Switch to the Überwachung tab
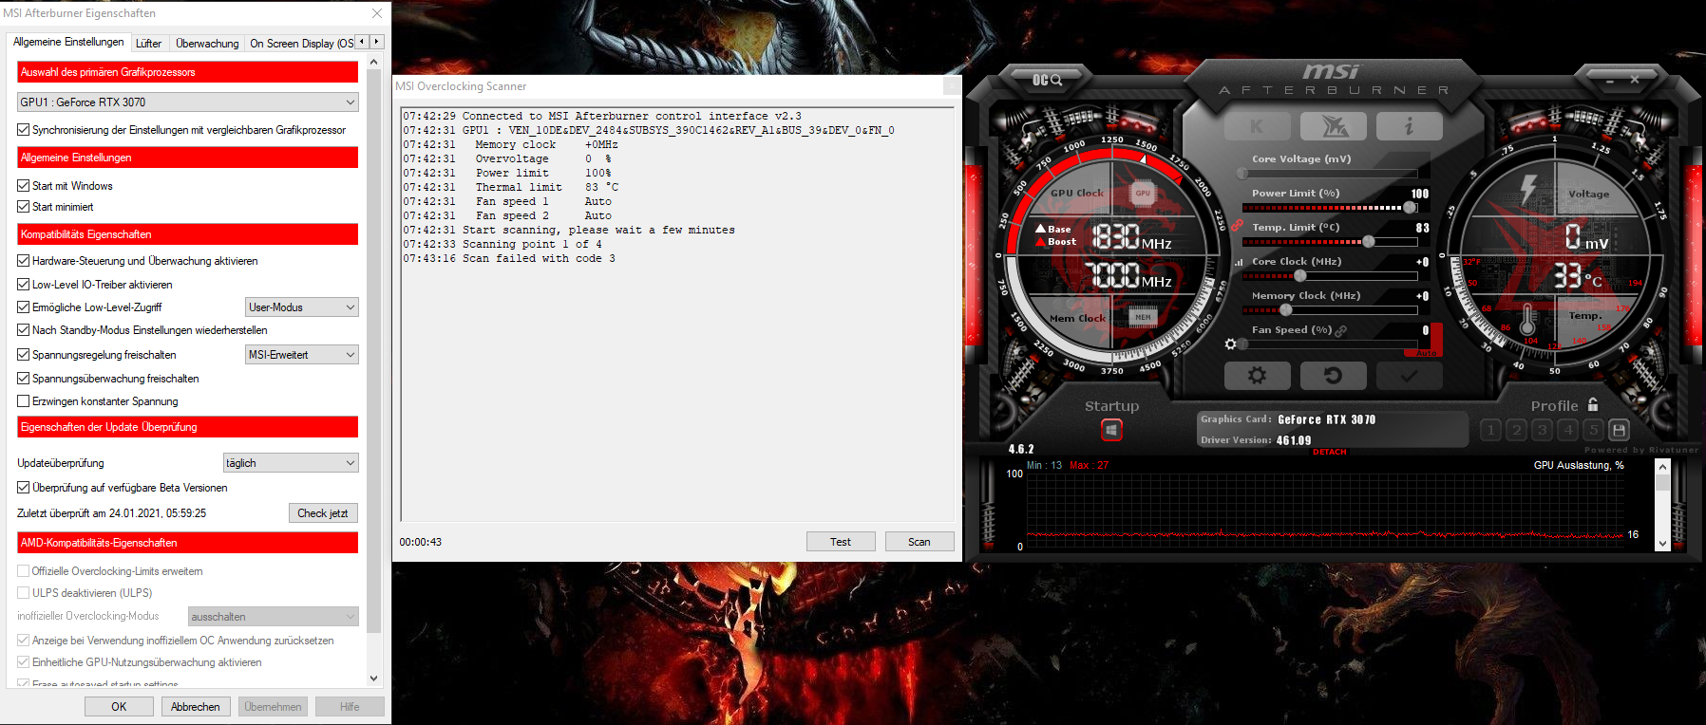This screenshot has height=725, width=1706. click(207, 44)
